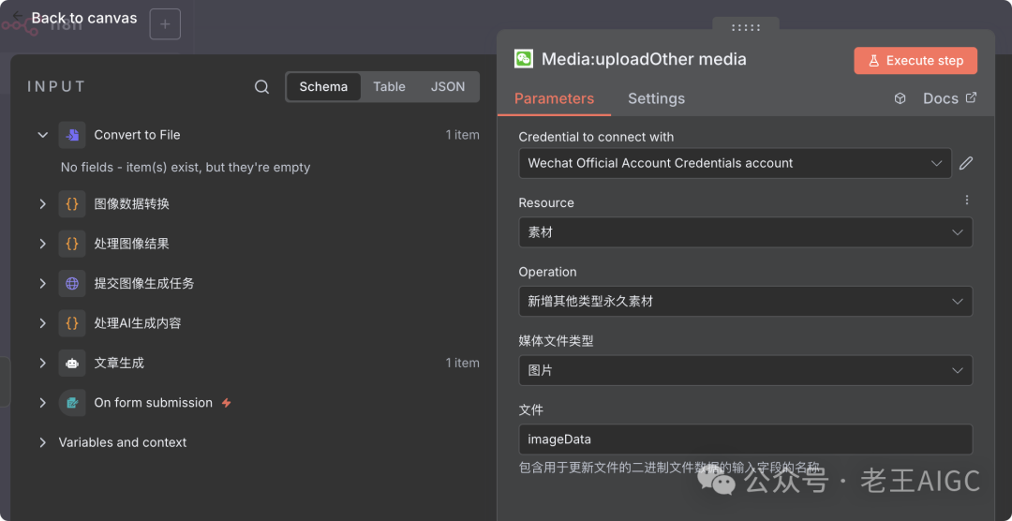Screen dimensions: 1012x521
Task: Click the 文章生成 robot icon
Action: [x=72, y=363]
